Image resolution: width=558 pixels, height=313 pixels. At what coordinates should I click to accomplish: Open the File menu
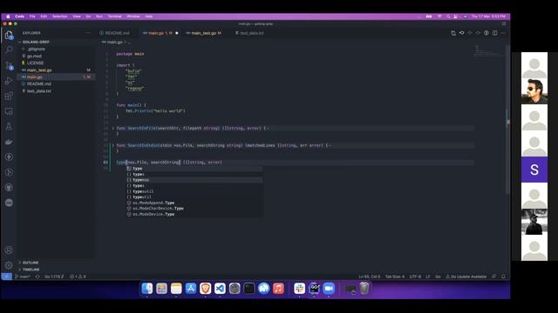point(32,17)
